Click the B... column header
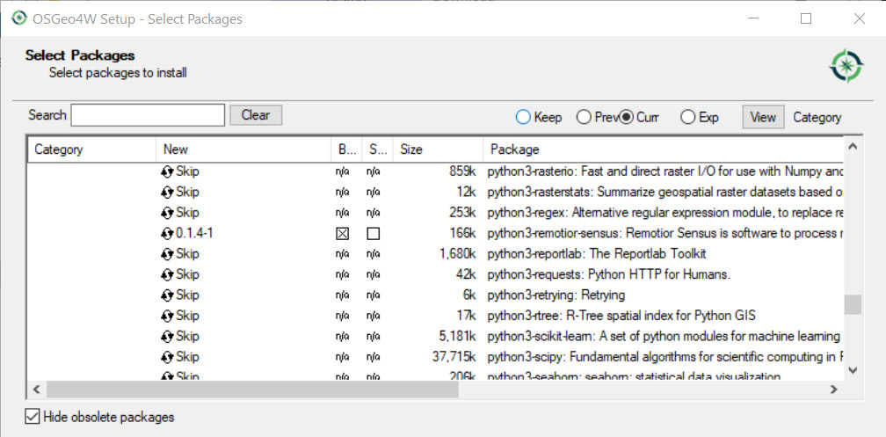Screen dimensions: 886x437 point(346,149)
